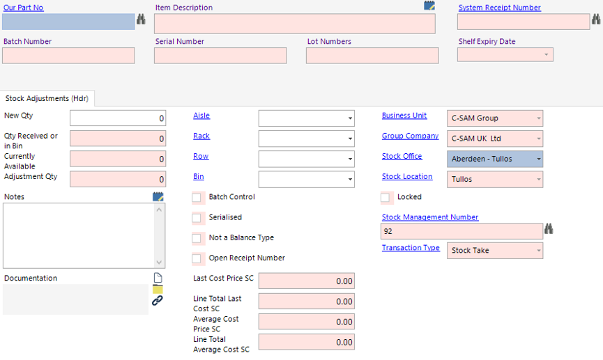Select the Stock Adjustments (Hdr) tab
This screenshot has width=603, height=360.
47,99
